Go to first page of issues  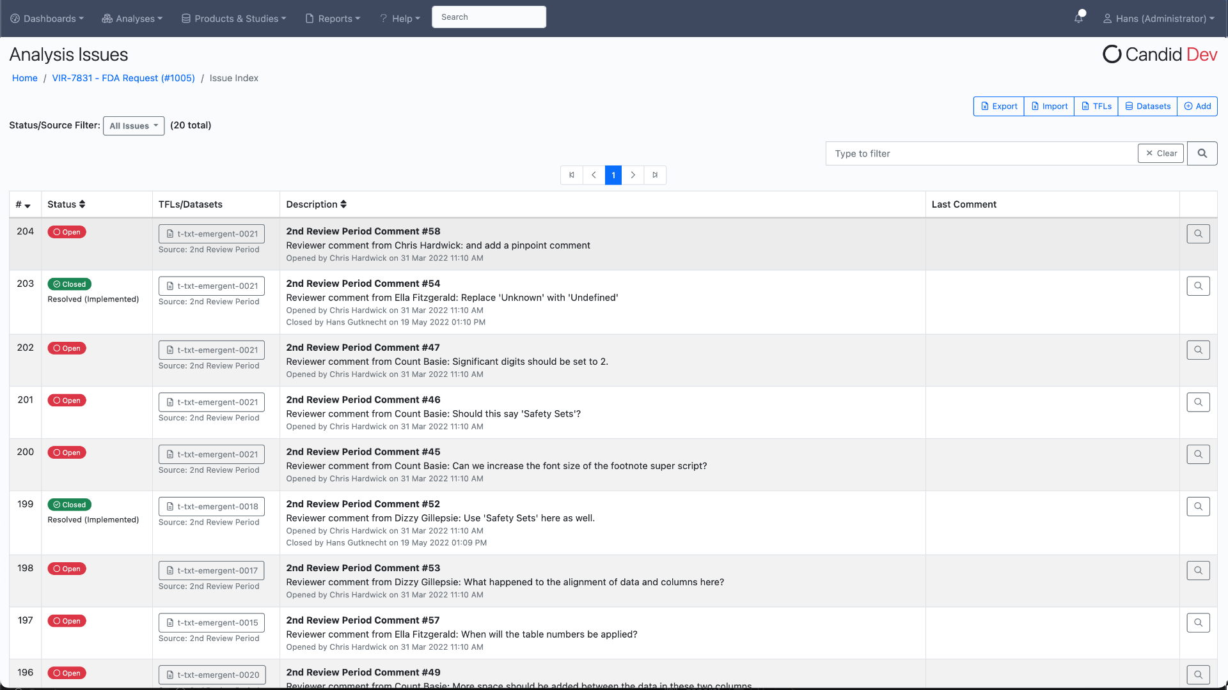[572, 175]
